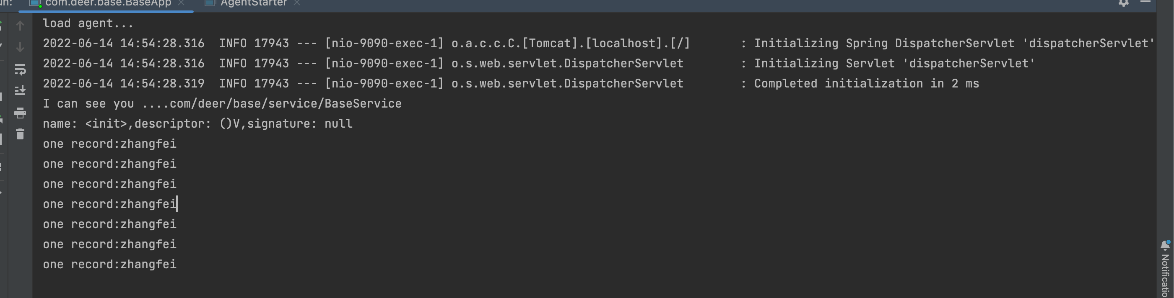Click the Up the Stack Trace arrow

click(x=20, y=26)
